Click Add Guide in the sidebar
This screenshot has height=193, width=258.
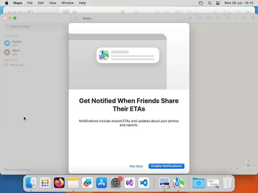pos(14,65)
